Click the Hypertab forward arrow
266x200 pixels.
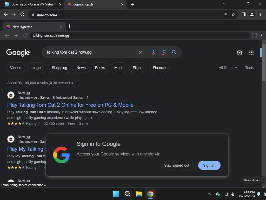pyautogui.click(x=16, y=35)
